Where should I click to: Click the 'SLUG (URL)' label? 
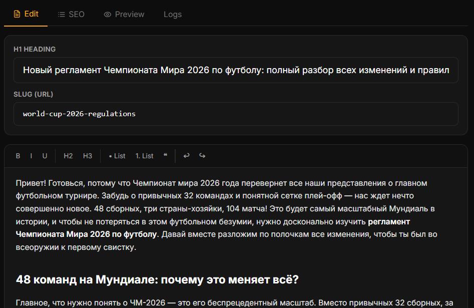33,94
